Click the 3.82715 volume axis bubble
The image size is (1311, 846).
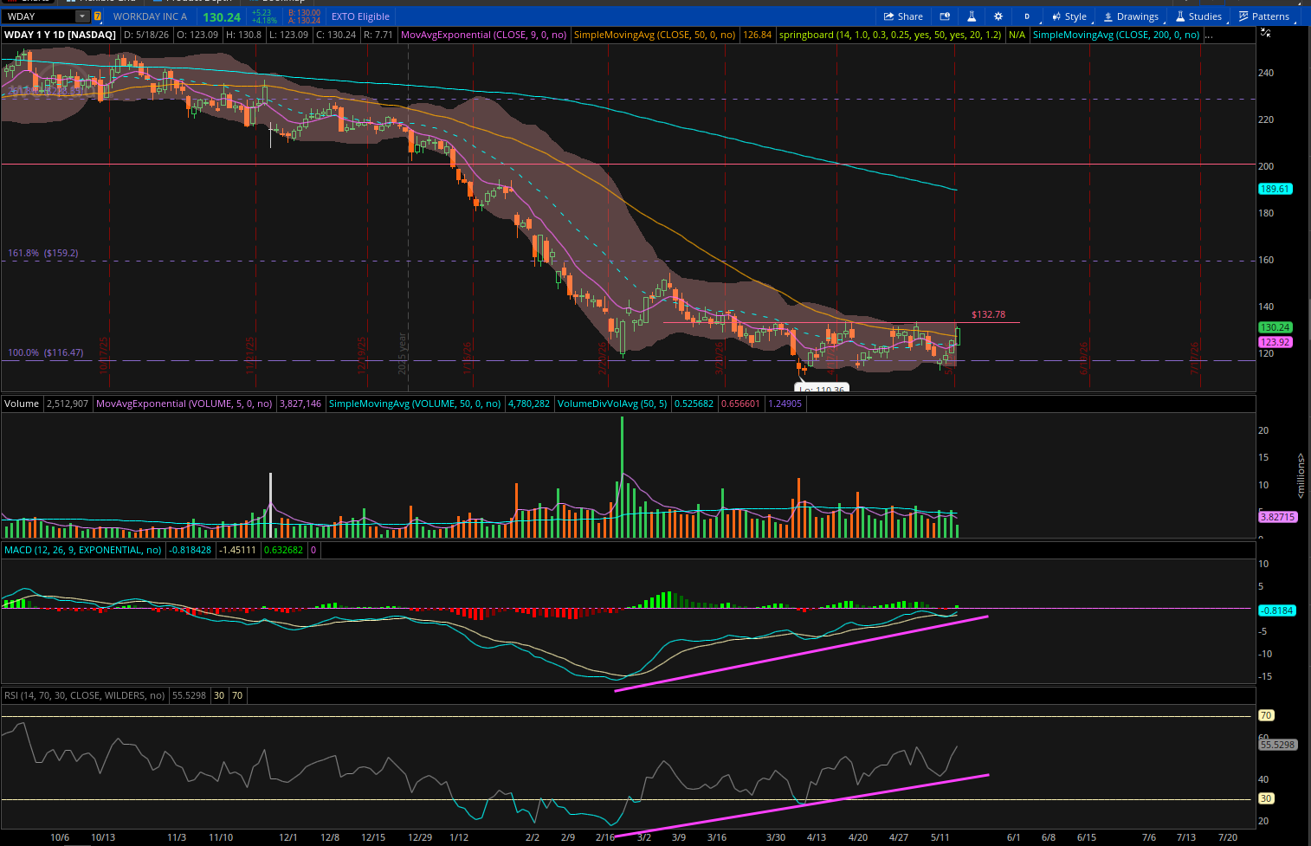coord(1277,517)
